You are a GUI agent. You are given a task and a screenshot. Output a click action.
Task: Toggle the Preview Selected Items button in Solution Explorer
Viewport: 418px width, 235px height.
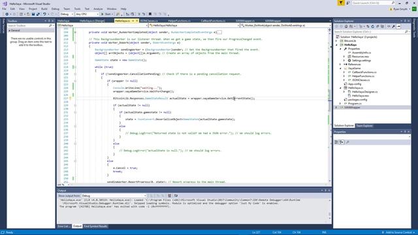pyautogui.click(x=399, y=26)
